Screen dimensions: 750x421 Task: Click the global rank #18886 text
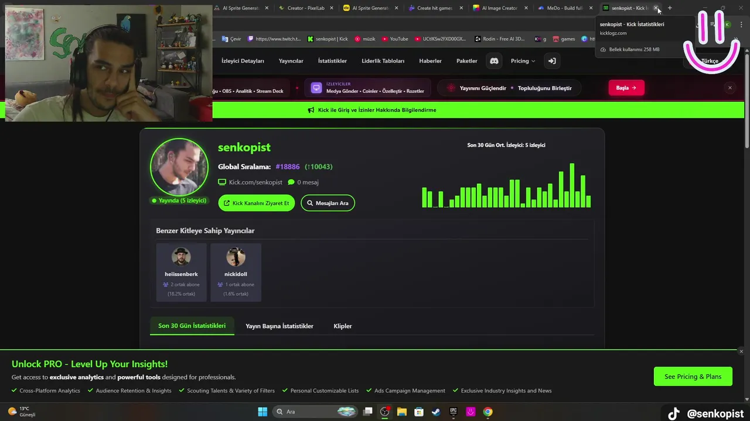[288, 167]
